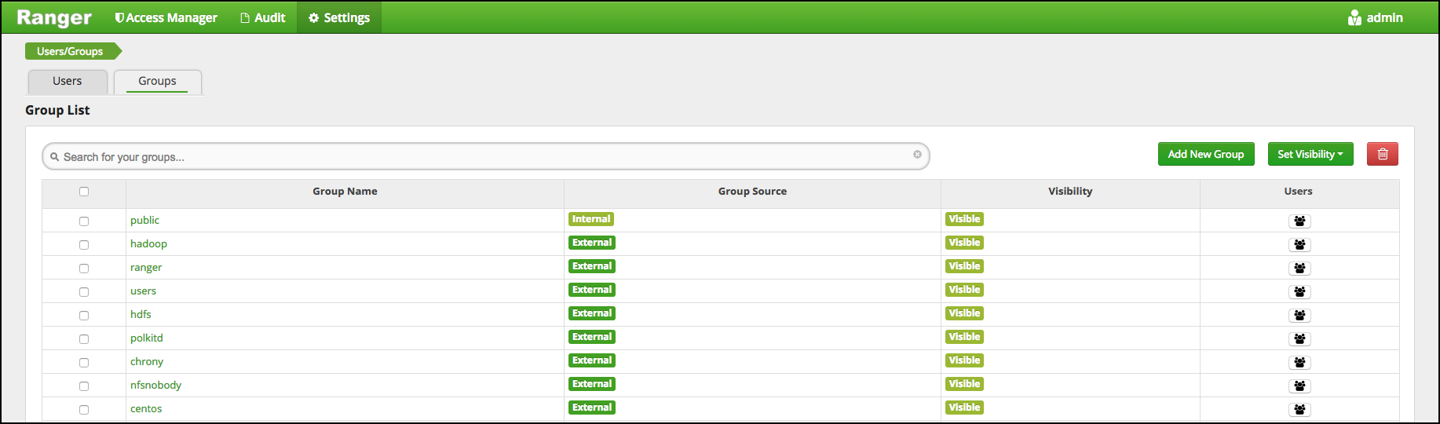Open users icon for ranger group

point(1299,269)
